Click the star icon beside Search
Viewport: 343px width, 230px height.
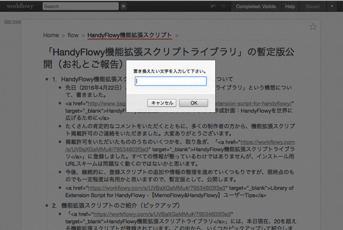pos(123,6)
